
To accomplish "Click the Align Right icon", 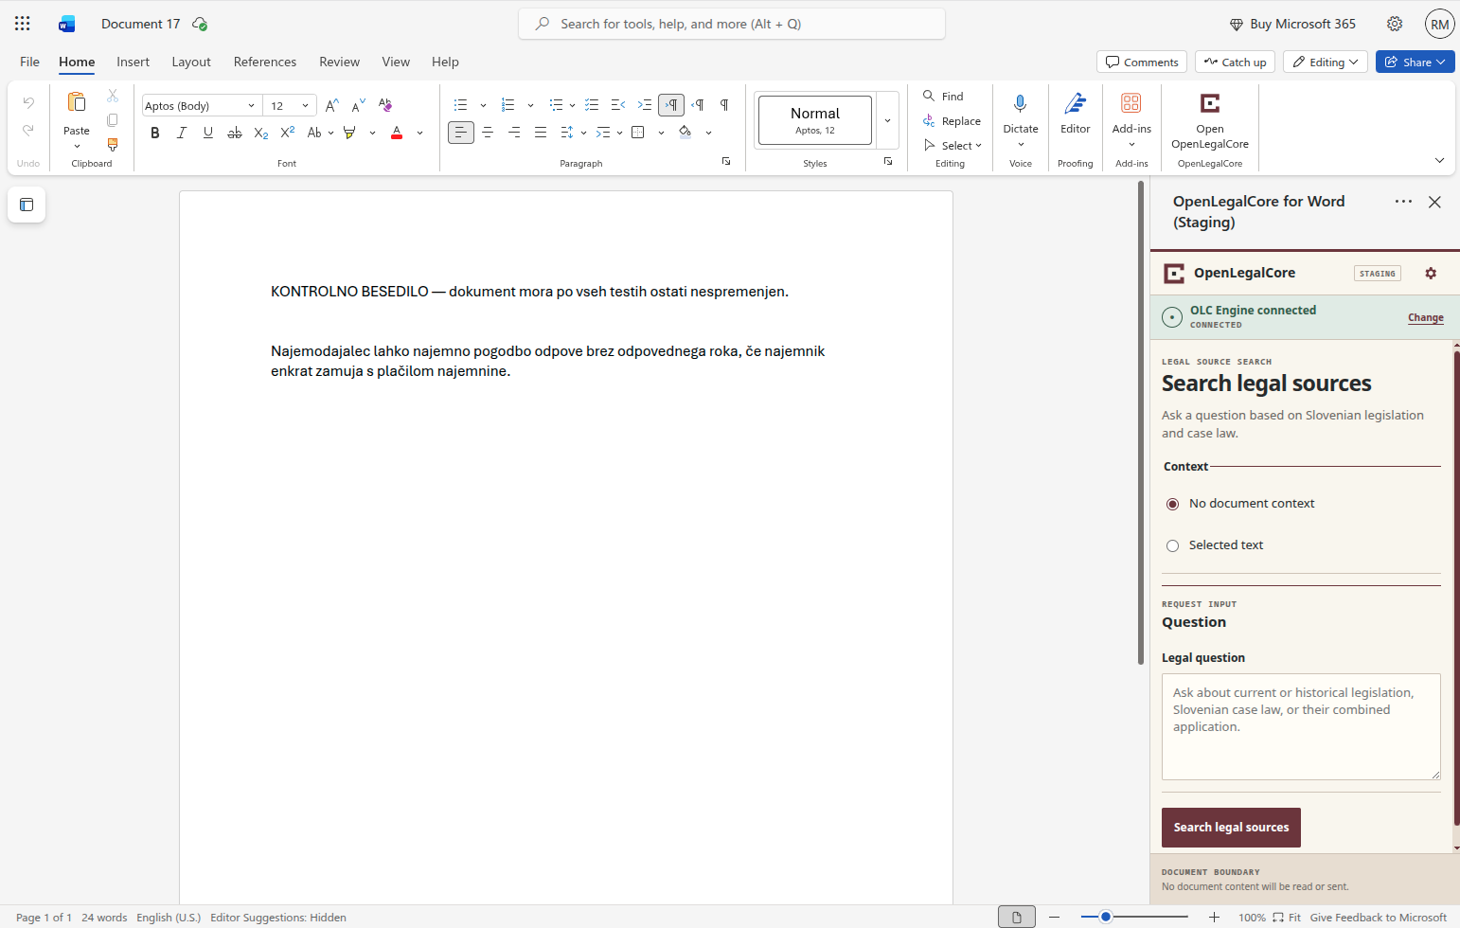I will 514,133.
